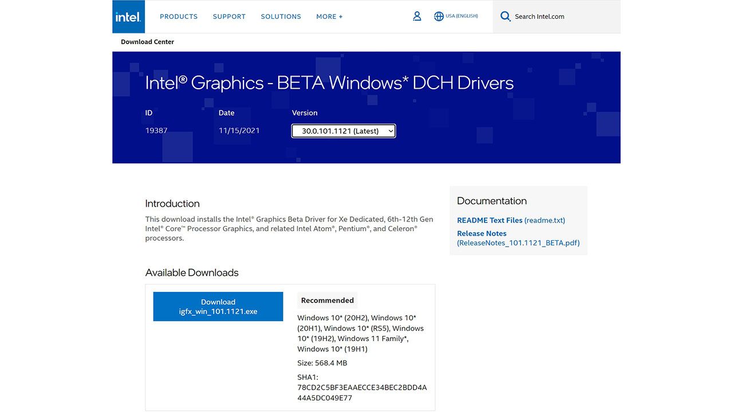
Task: Click the SHA1 hash value
Action: (362, 393)
